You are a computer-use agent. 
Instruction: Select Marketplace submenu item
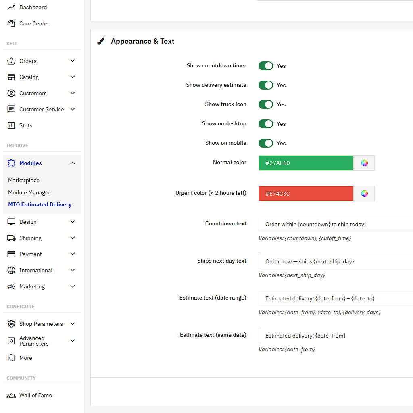[24, 180]
